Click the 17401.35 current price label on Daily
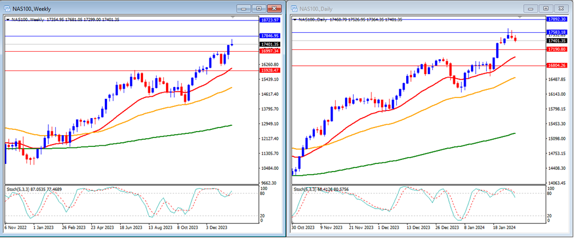Screen dimensions: 574x238 (557, 41)
